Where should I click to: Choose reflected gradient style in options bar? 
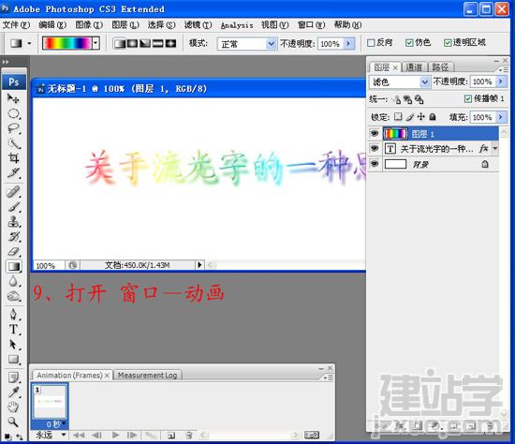[x=157, y=43]
